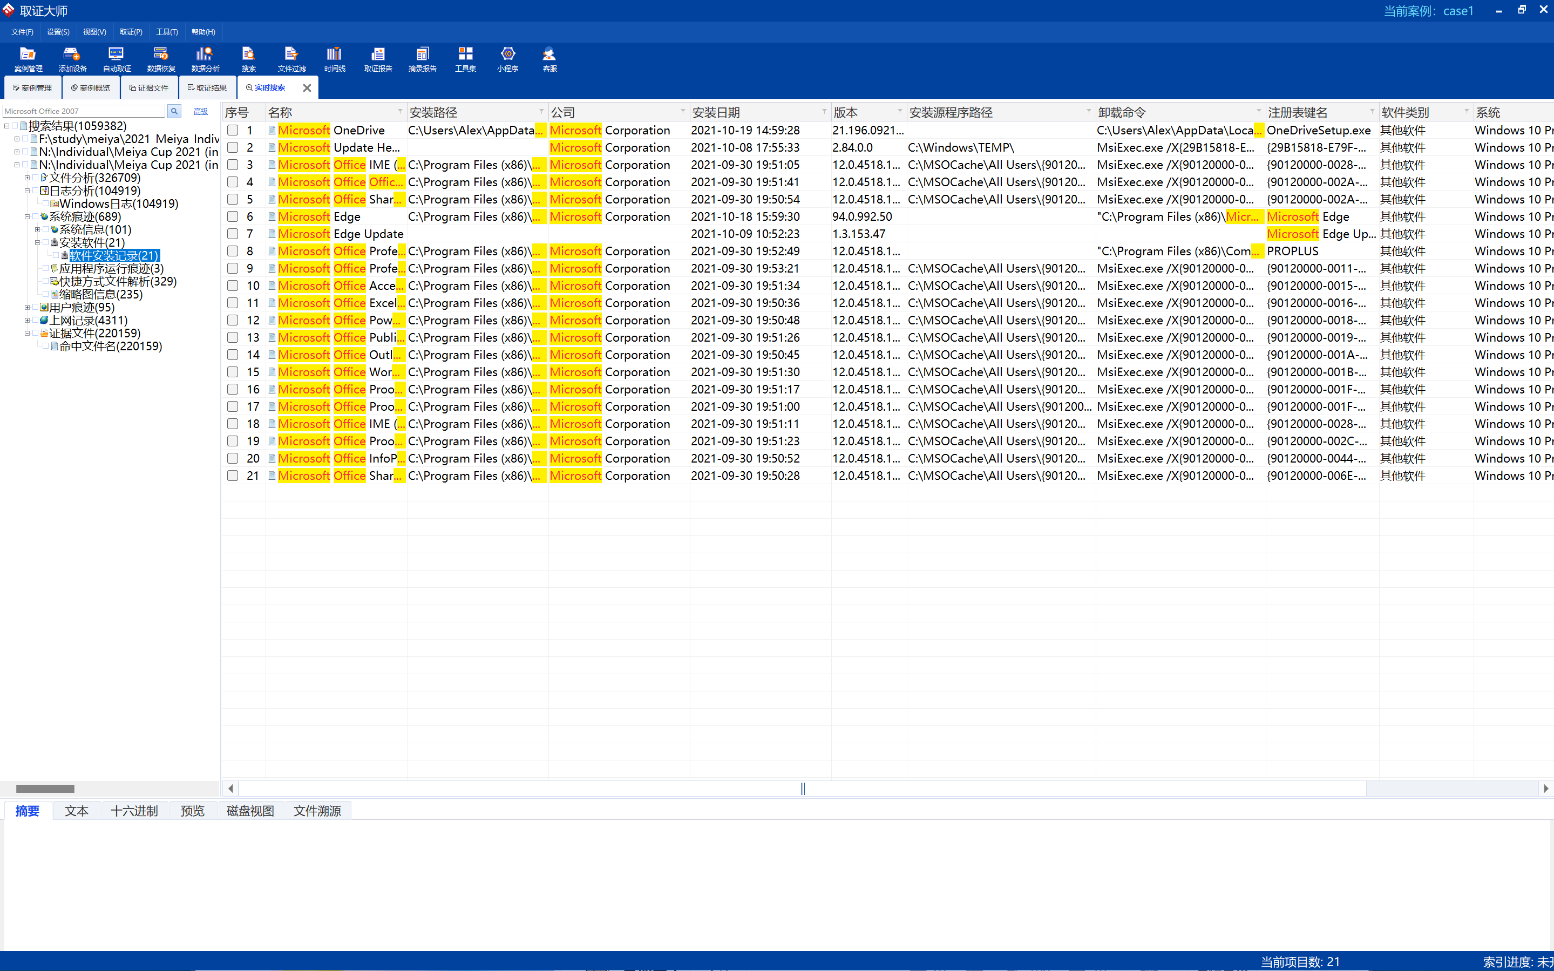
Task: Open the 取证(P) menu
Action: click(x=131, y=32)
